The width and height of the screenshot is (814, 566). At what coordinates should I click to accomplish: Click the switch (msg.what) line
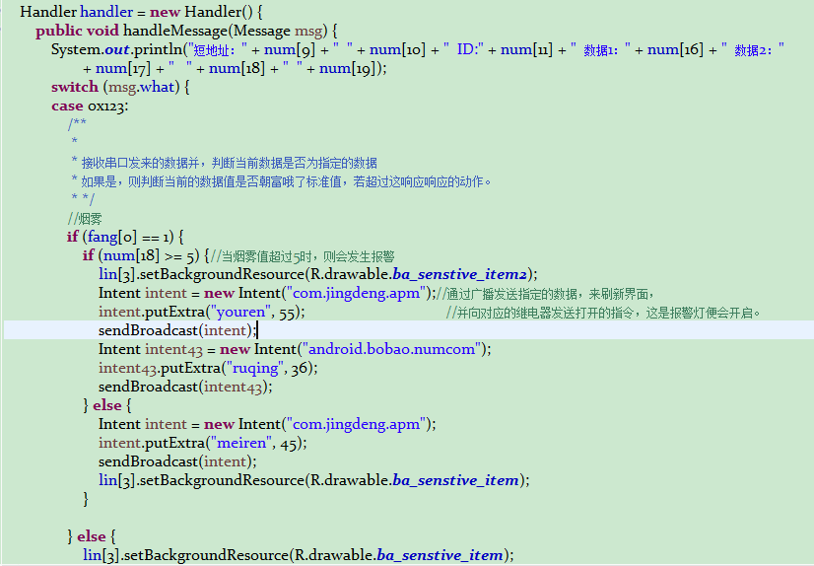coord(120,87)
